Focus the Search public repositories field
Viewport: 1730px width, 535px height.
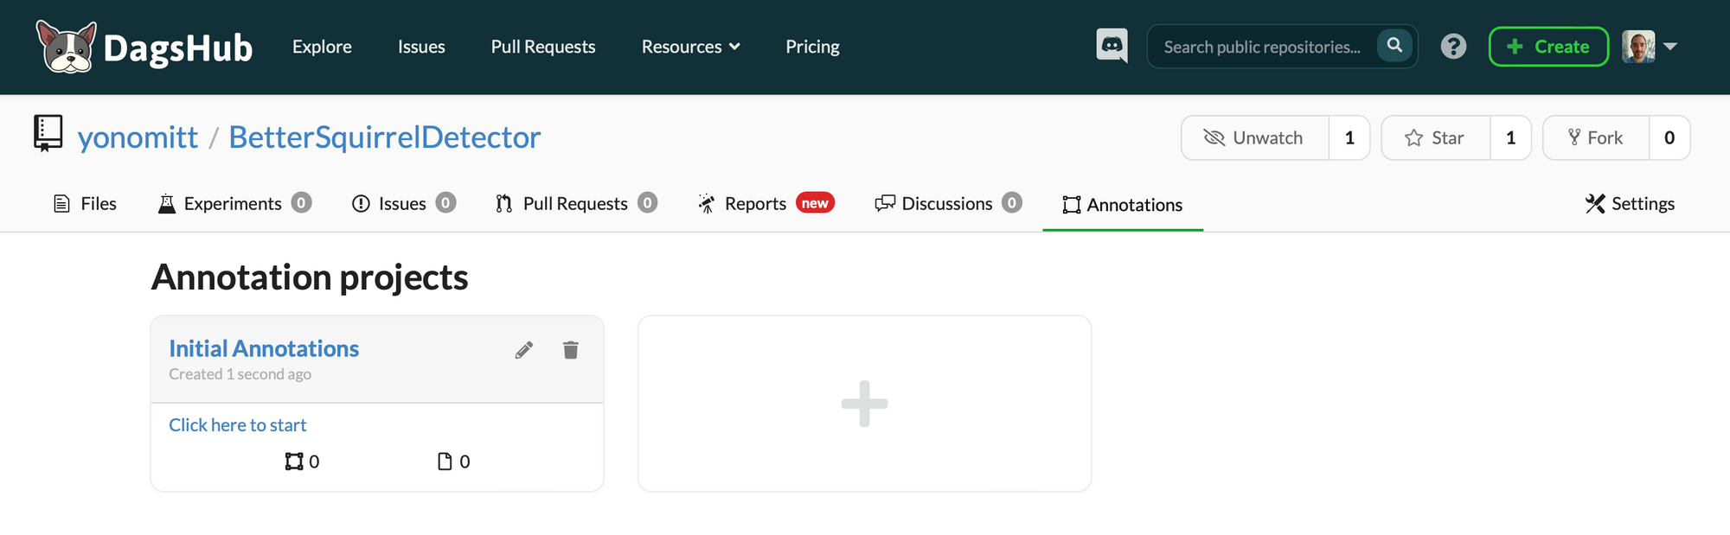(1263, 47)
